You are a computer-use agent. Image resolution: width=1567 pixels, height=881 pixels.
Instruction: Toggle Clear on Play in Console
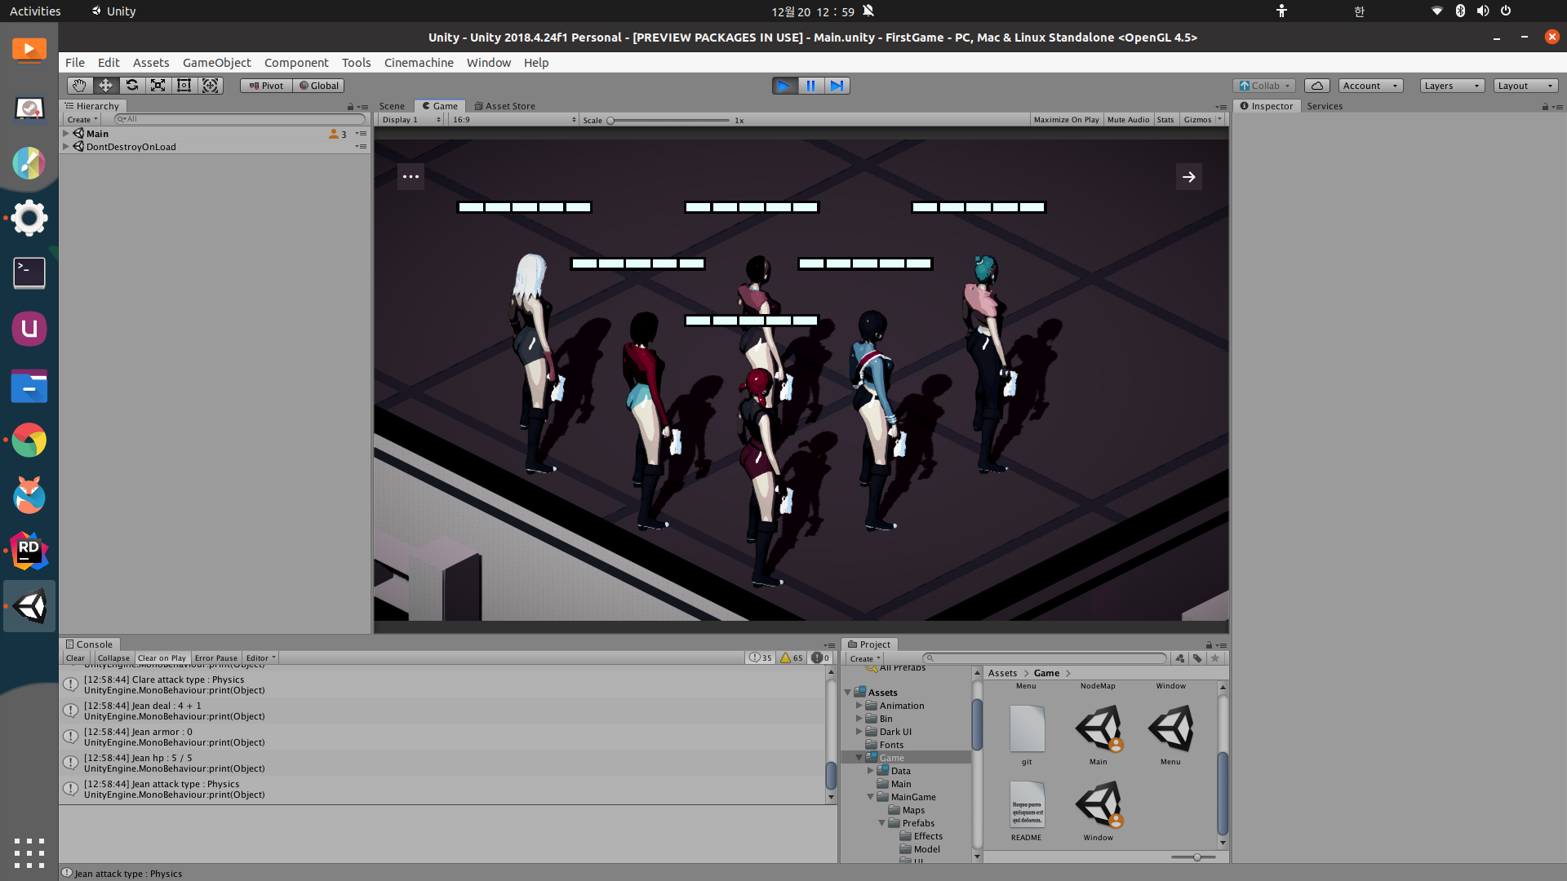[x=162, y=657]
